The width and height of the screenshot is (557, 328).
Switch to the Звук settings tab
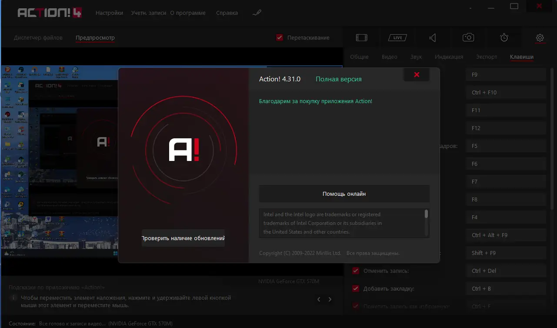click(416, 57)
